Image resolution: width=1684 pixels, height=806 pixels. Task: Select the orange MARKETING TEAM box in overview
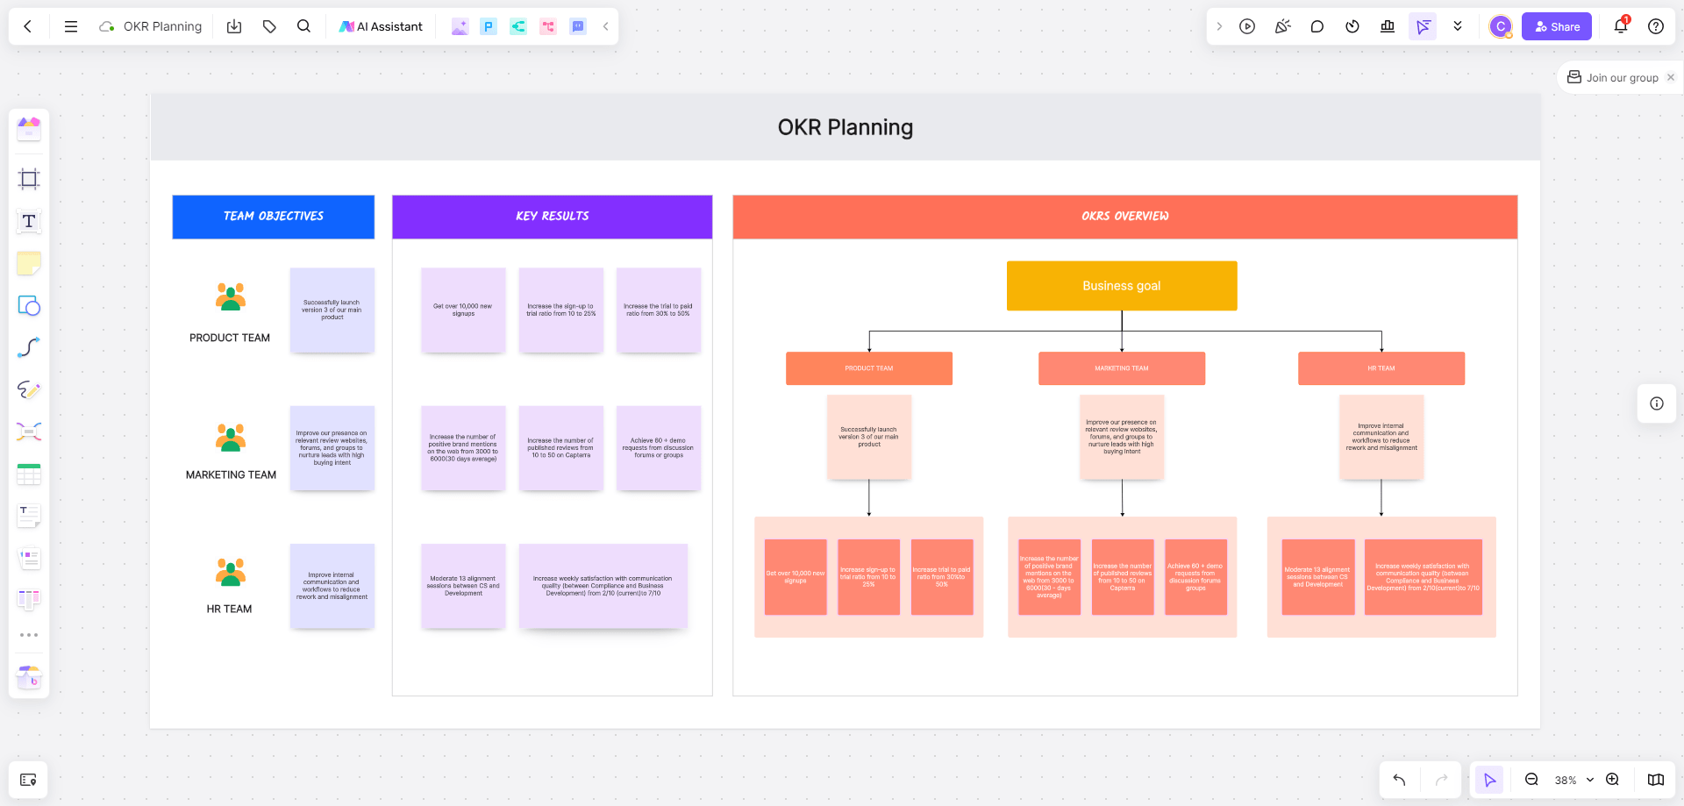[1122, 368]
